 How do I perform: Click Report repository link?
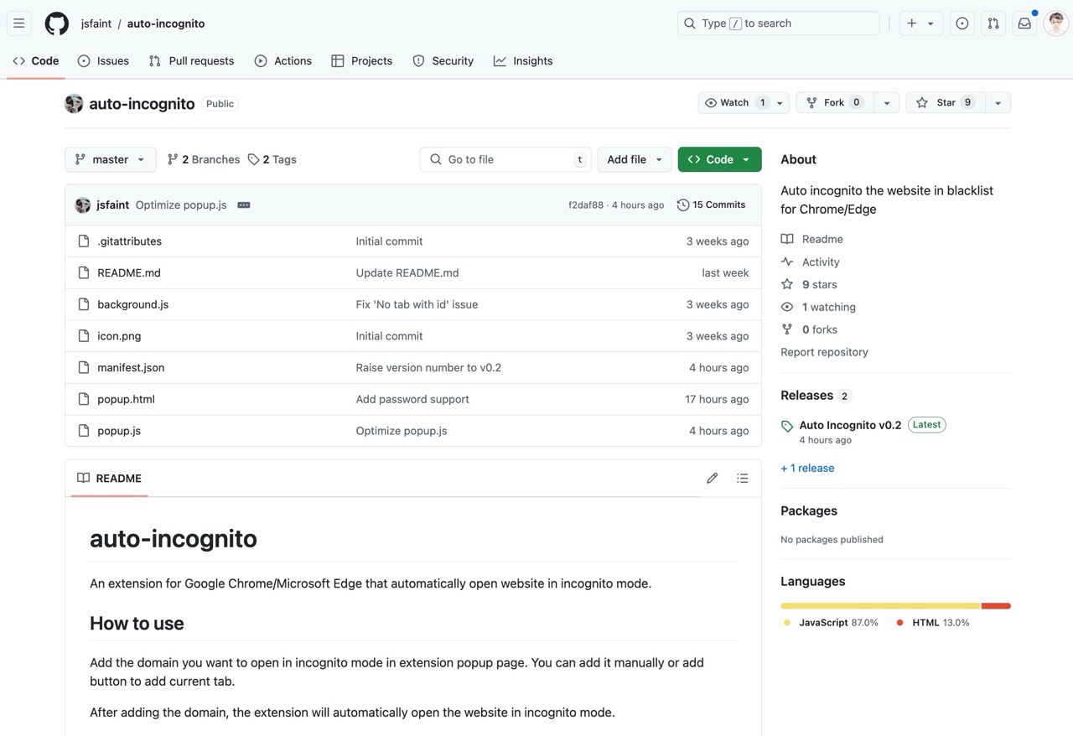tap(824, 352)
